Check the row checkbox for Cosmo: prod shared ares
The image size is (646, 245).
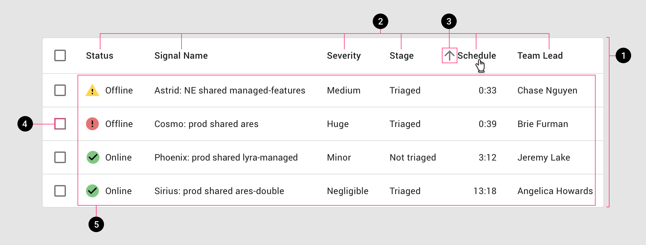(60, 124)
